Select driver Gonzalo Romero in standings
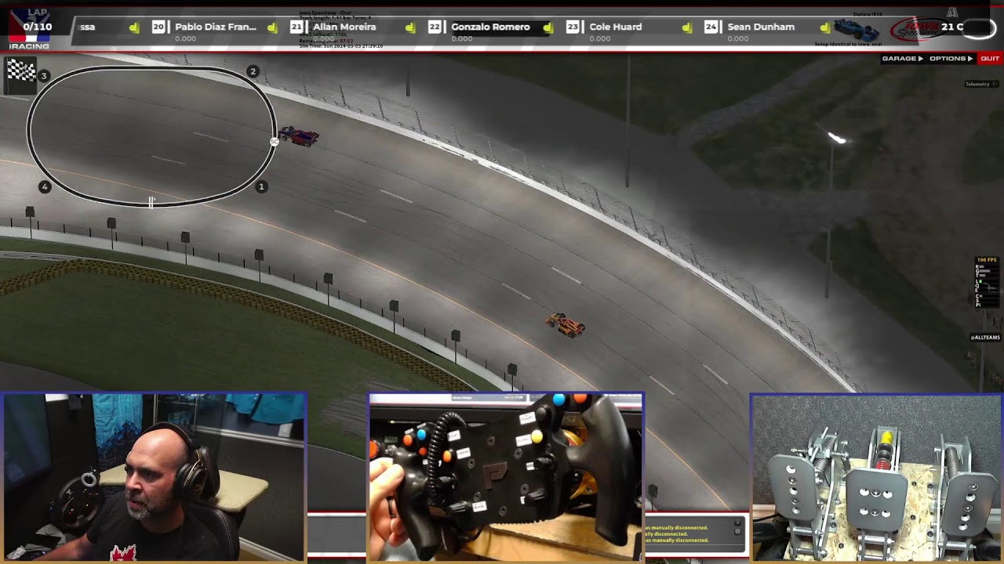Viewport: 1004px width, 564px height. coord(490,27)
